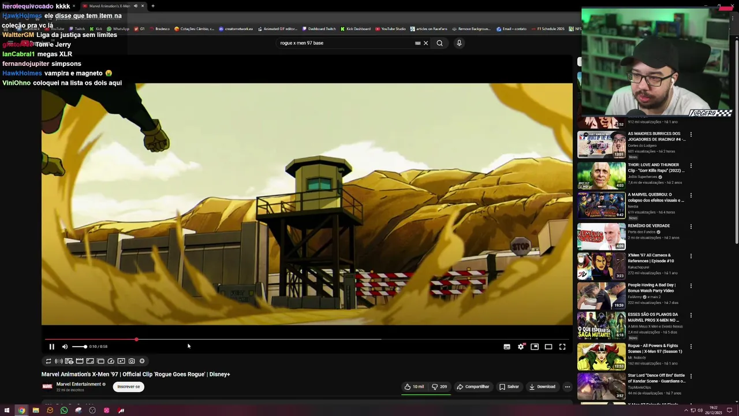739x416 pixels.
Task: Subscribe with Inscrever-se button
Action: click(x=128, y=387)
